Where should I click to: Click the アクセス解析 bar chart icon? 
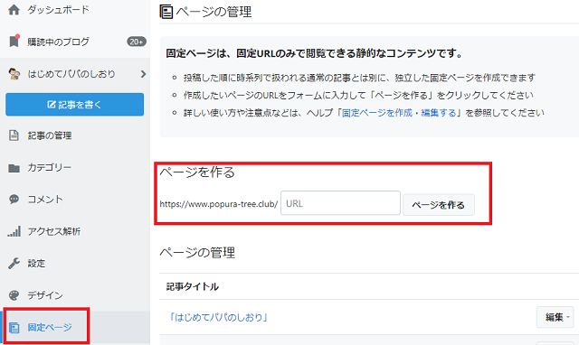(x=14, y=231)
